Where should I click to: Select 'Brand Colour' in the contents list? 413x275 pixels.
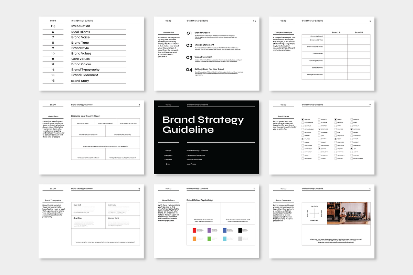81,64
